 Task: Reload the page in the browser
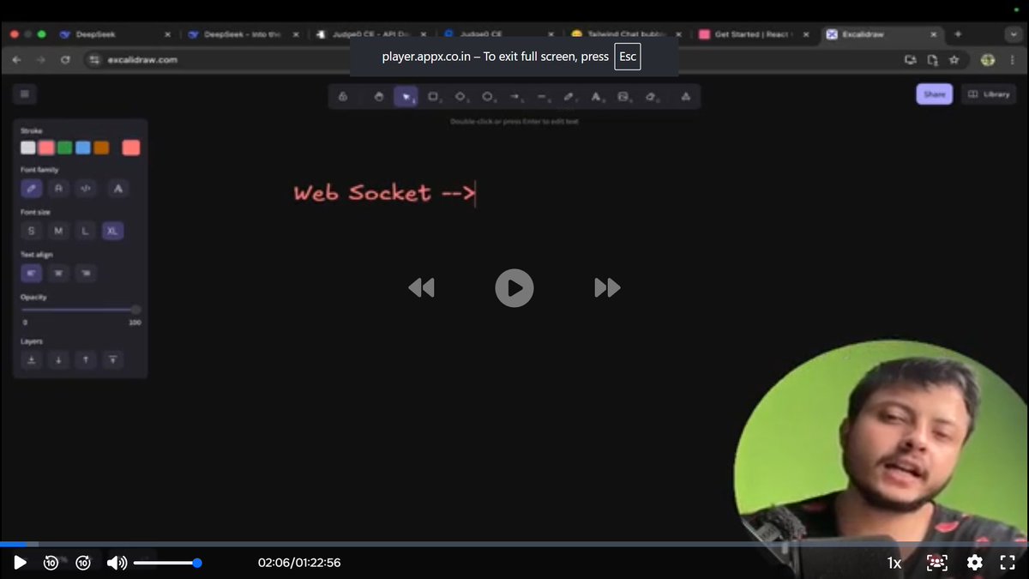(65, 60)
